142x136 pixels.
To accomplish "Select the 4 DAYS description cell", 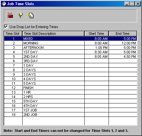I will click(53, 79).
